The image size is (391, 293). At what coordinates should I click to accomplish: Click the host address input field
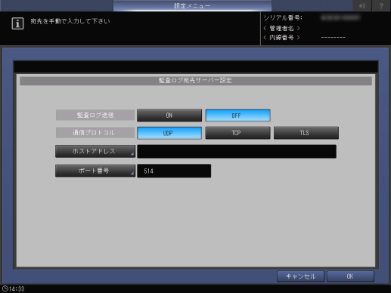[237, 151]
